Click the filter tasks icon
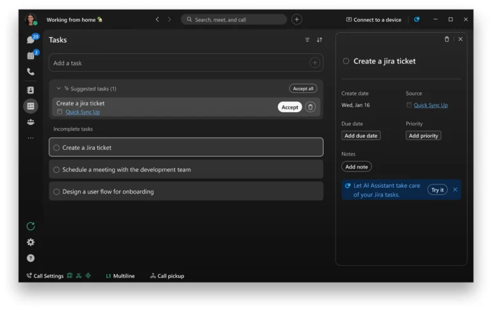 tap(307, 40)
